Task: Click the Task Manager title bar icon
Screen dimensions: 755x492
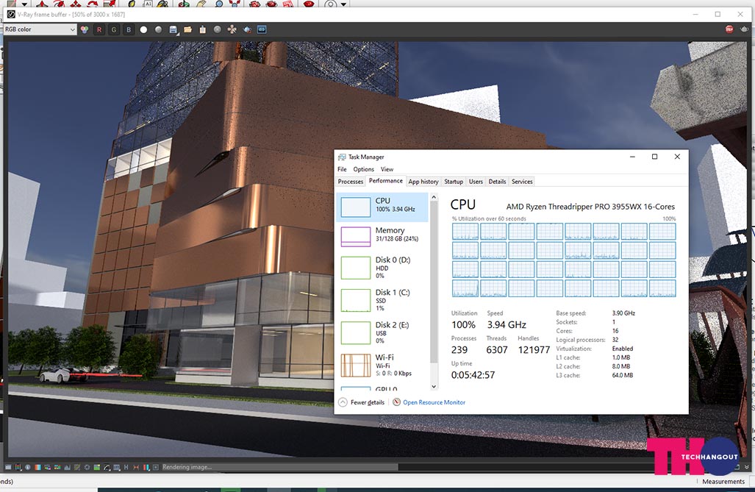Action: coord(342,157)
